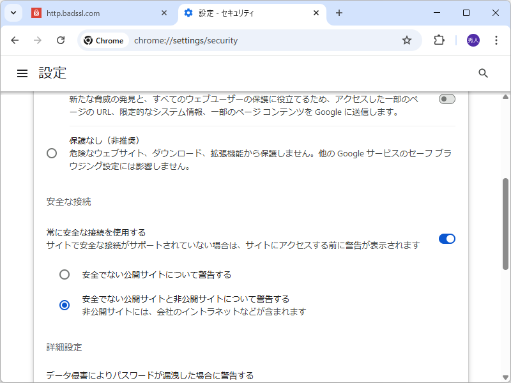Screen dimensions: 511x383
Task: Click the red warning badge on badssl.com tab
Action: pos(35,13)
